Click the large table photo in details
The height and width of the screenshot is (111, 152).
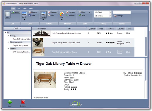45,80
